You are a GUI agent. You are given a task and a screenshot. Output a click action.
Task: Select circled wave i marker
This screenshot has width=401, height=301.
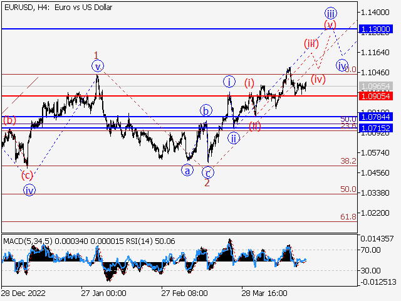click(229, 81)
